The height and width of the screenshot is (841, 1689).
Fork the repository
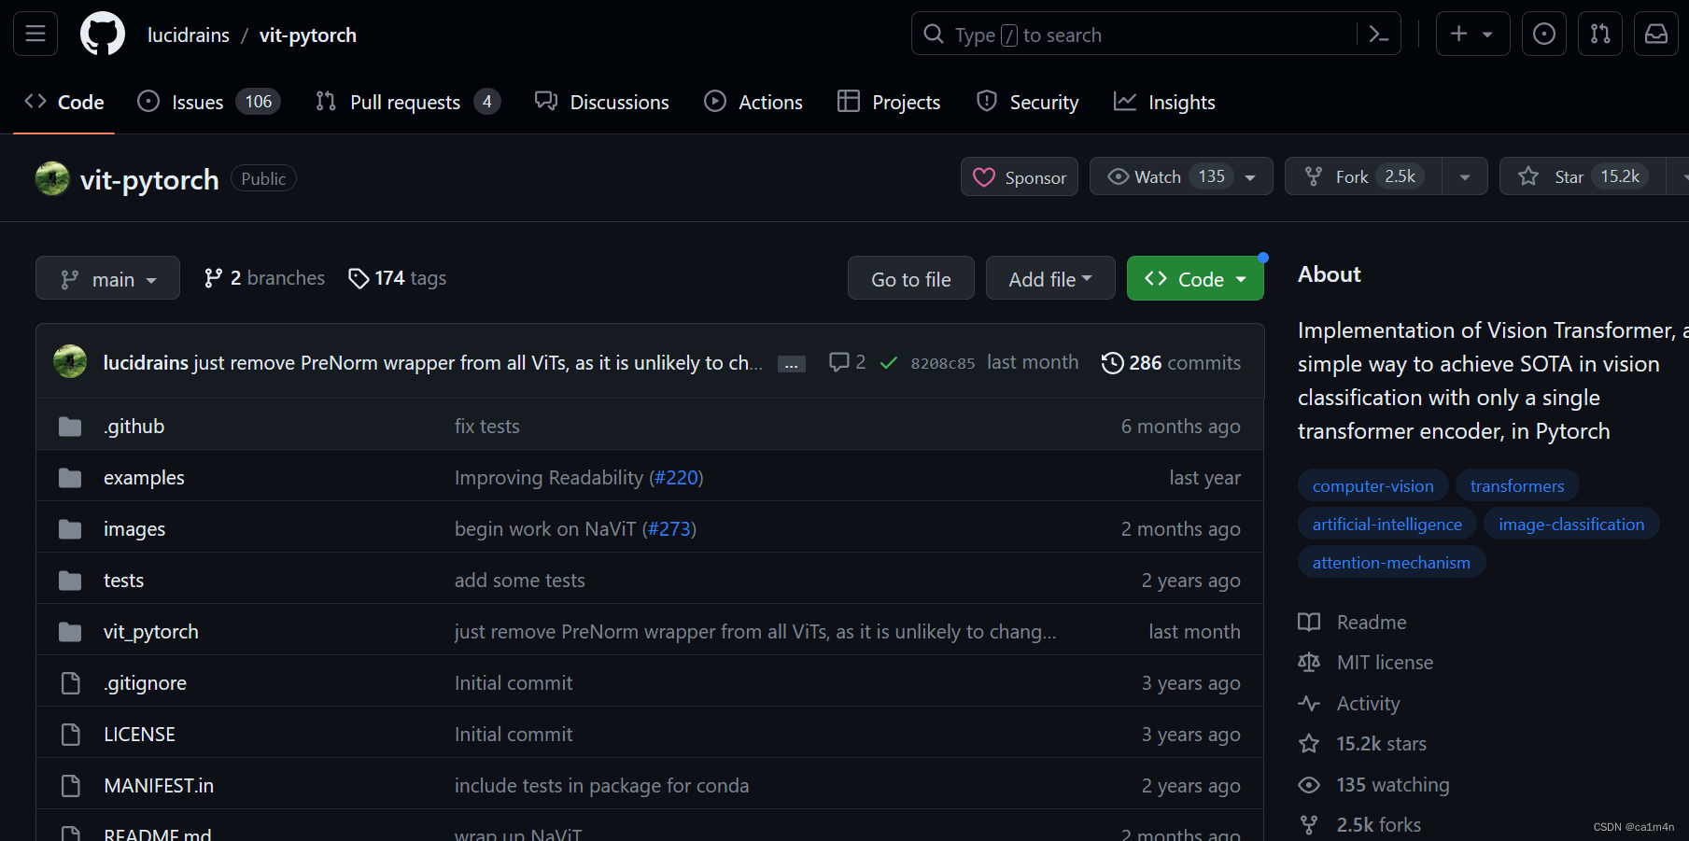click(1364, 176)
